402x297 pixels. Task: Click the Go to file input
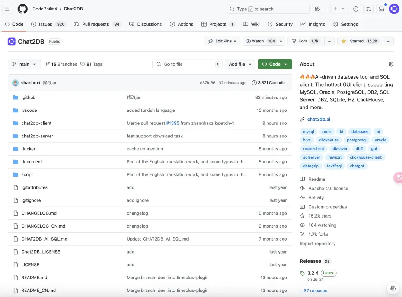[x=187, y=64]
